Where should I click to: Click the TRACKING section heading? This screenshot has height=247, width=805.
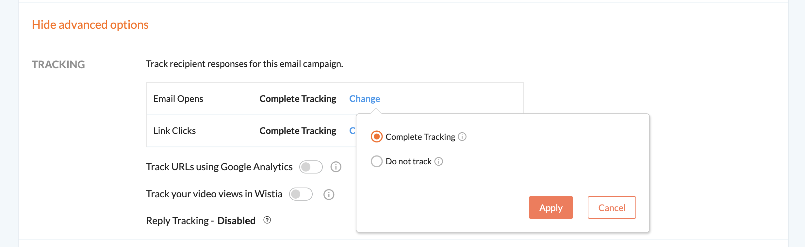(58, 64)
